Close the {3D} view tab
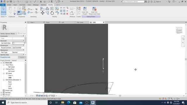187x105 pixels. 103,22
